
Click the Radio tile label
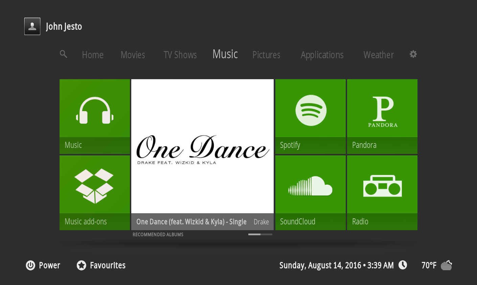click(360, 222)
